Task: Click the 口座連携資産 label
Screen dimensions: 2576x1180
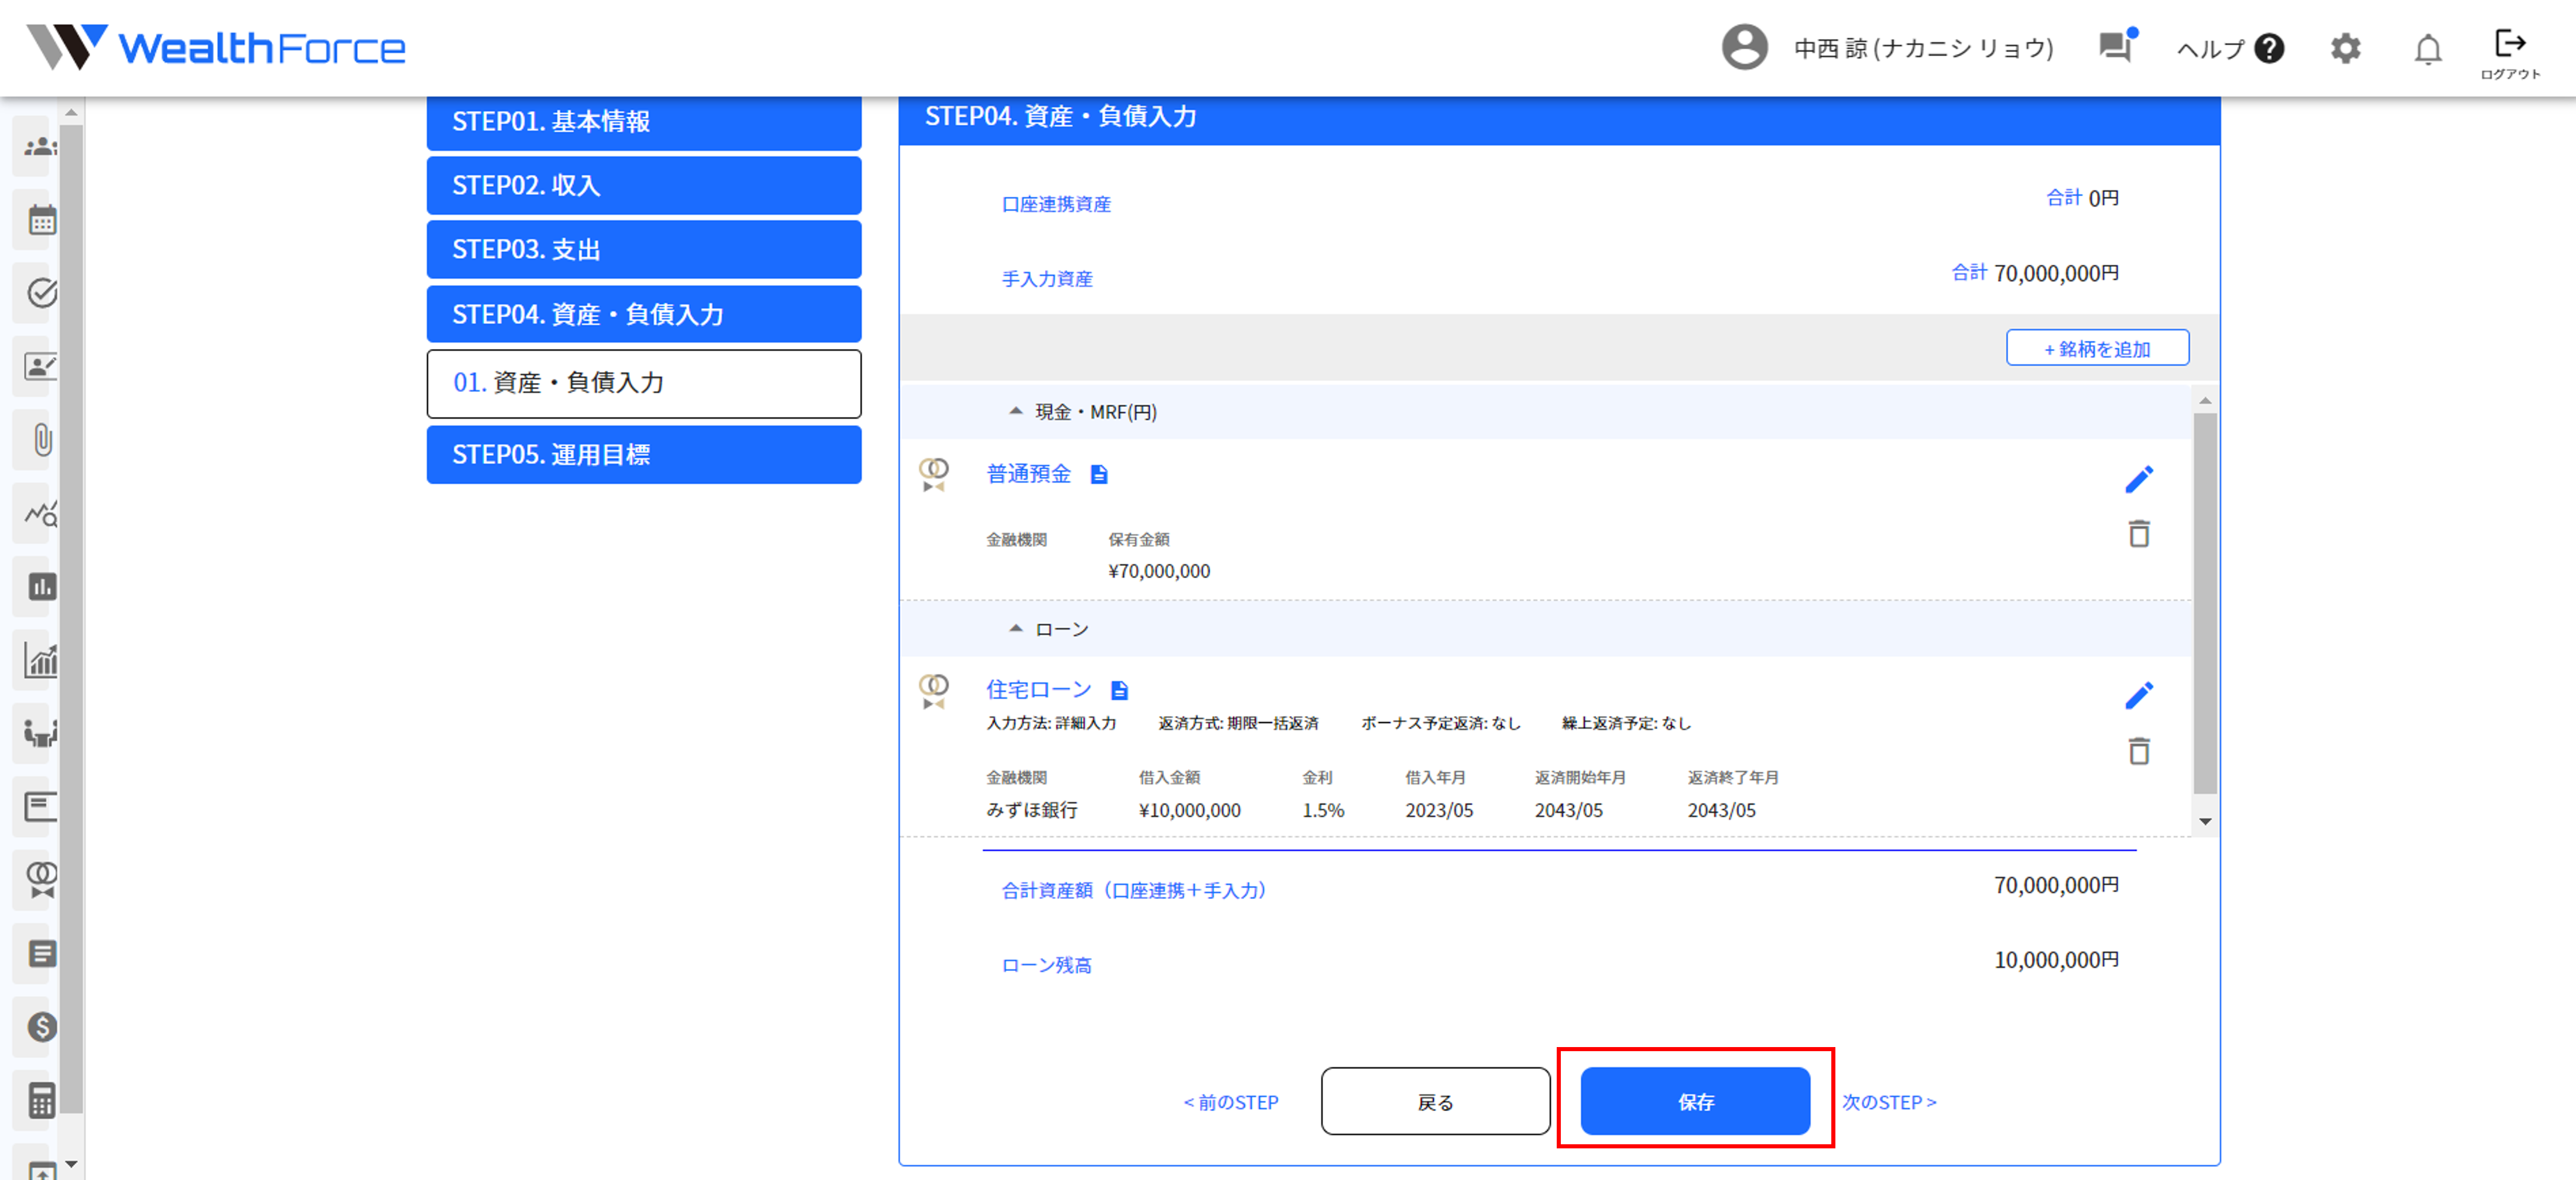Action: (1056, 204)
